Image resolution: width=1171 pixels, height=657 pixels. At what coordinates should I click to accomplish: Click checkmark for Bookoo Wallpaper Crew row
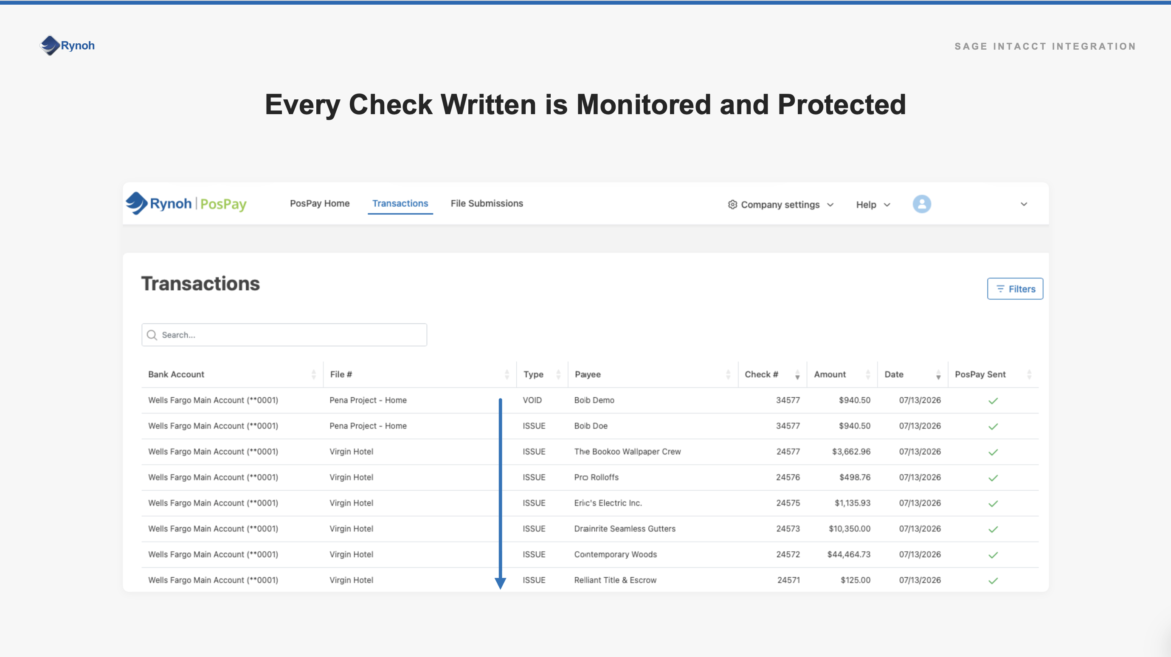(993, 452)
